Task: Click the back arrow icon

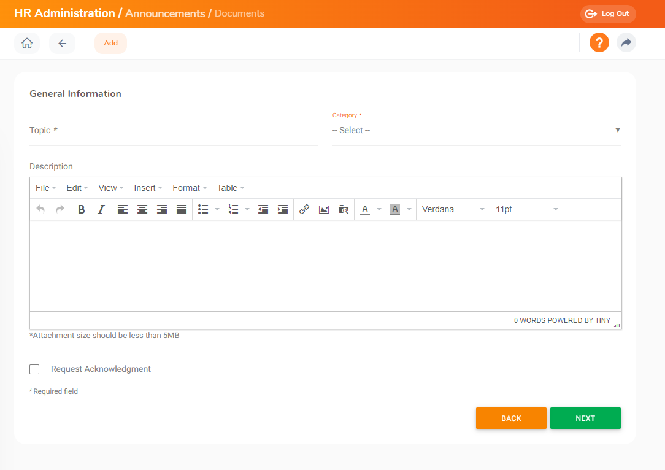Action: (x=63, y=44)
